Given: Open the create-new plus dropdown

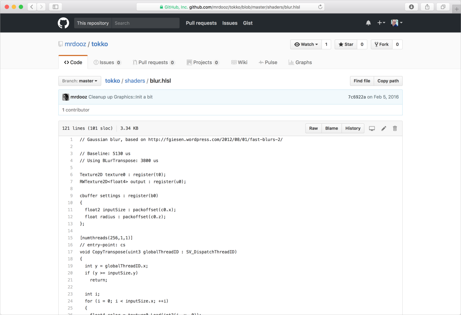Looking at the screenshot, I should click(381, 23).
